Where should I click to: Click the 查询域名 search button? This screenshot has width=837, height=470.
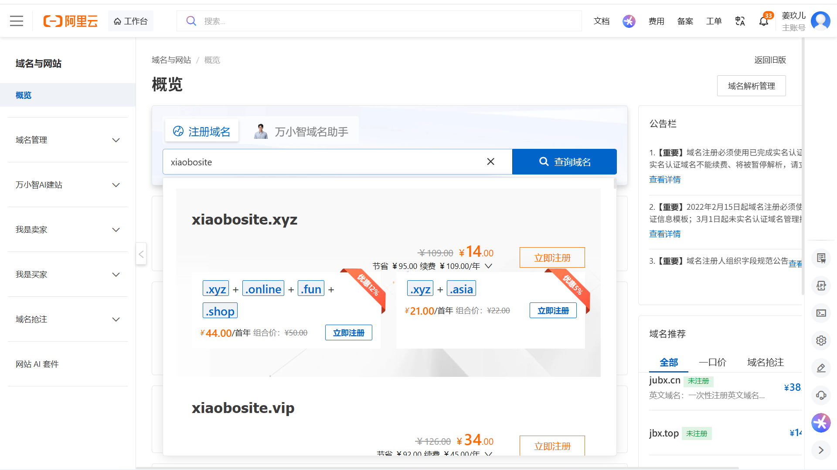pos(565,162)
